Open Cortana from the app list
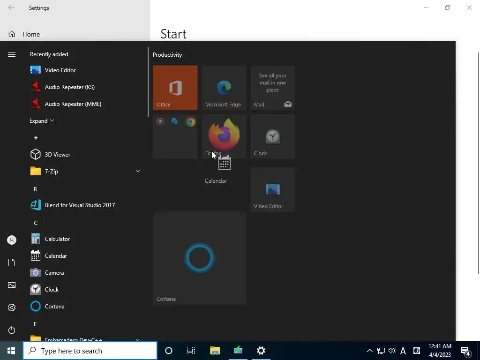Image resolution: width=480 pixels, height=360 pixels. [85, 306]
